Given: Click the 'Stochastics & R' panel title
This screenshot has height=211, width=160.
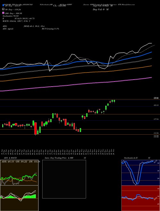Looking at the screenshot, I should (131, 158).
